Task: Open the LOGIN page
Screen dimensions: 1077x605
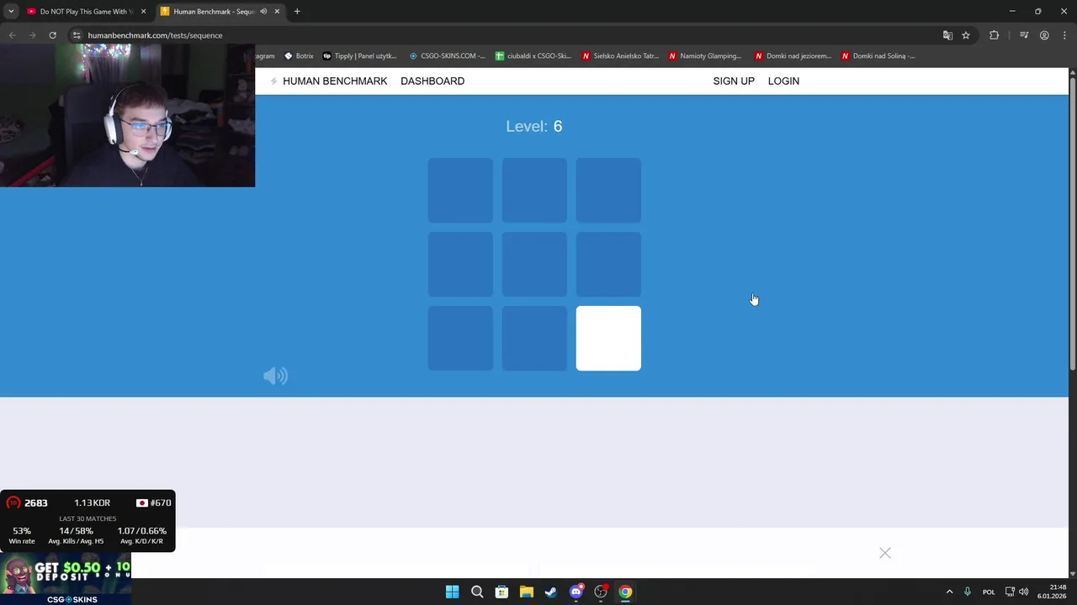Action: (x=783, y=81)
